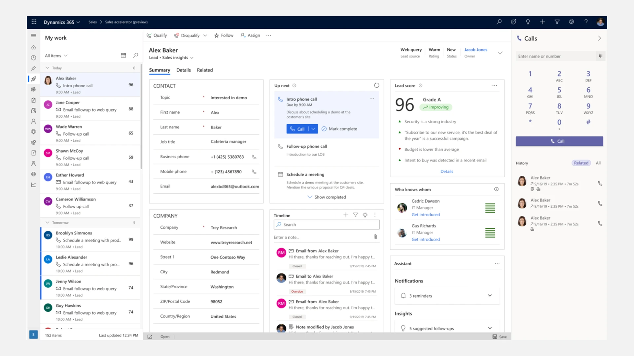Open Sales insights form selector
Image resolution: width=634 pixels, height=356 pixels.
178,58
